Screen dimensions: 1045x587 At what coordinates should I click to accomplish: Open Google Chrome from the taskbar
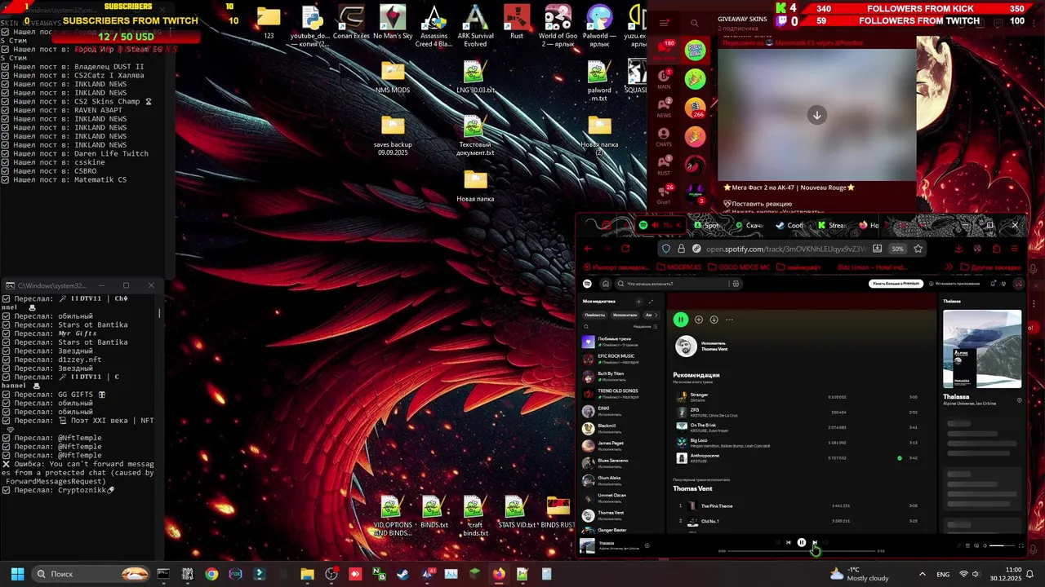(x=211, y=574)
